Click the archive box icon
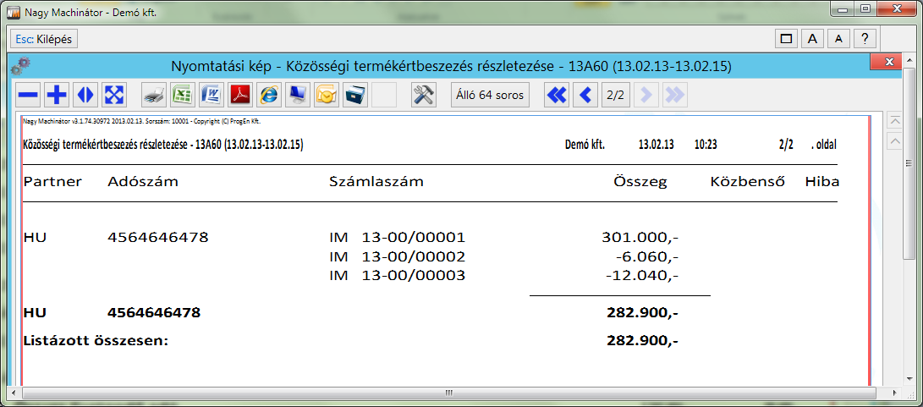 (356, 95)
